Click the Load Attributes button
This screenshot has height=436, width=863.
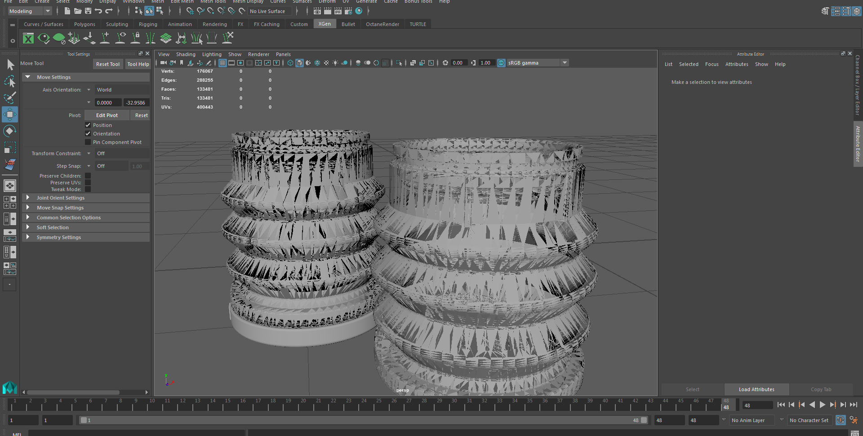(x=756, y=389)
